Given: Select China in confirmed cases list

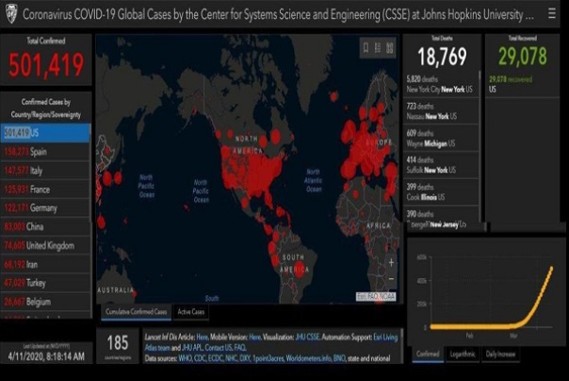Looking at the screenshot, I should click(45, 225).
